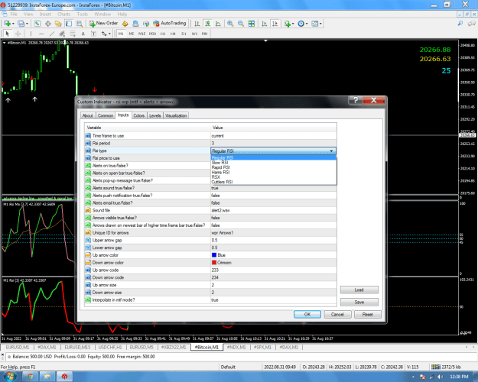The height and width of the screenshot is (382, 478).
Task: Switch to line chart icon
Action: coord(218,24)
